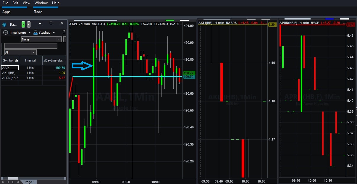Open the All filter dropdown
This screenshot has width=357, height=184.
20,52
